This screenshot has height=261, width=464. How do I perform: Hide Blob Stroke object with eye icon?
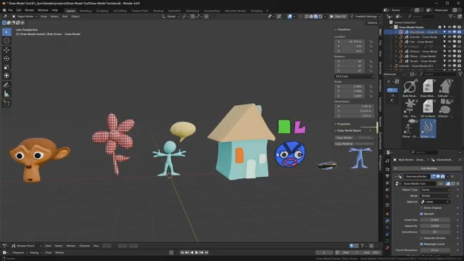click(x=449, y=32)
